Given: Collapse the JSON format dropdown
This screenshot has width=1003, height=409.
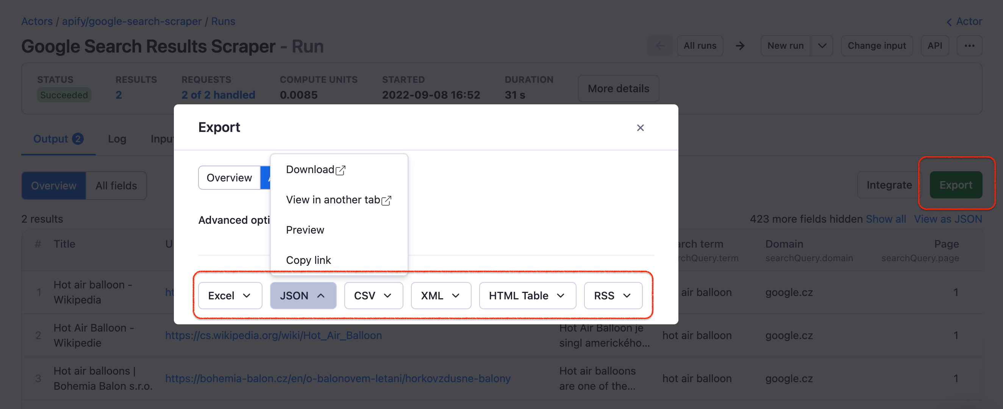Looking at the screenshot, I should click(303, 296).
